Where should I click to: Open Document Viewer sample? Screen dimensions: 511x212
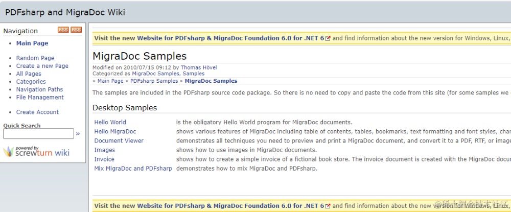[x=119, y=140]
